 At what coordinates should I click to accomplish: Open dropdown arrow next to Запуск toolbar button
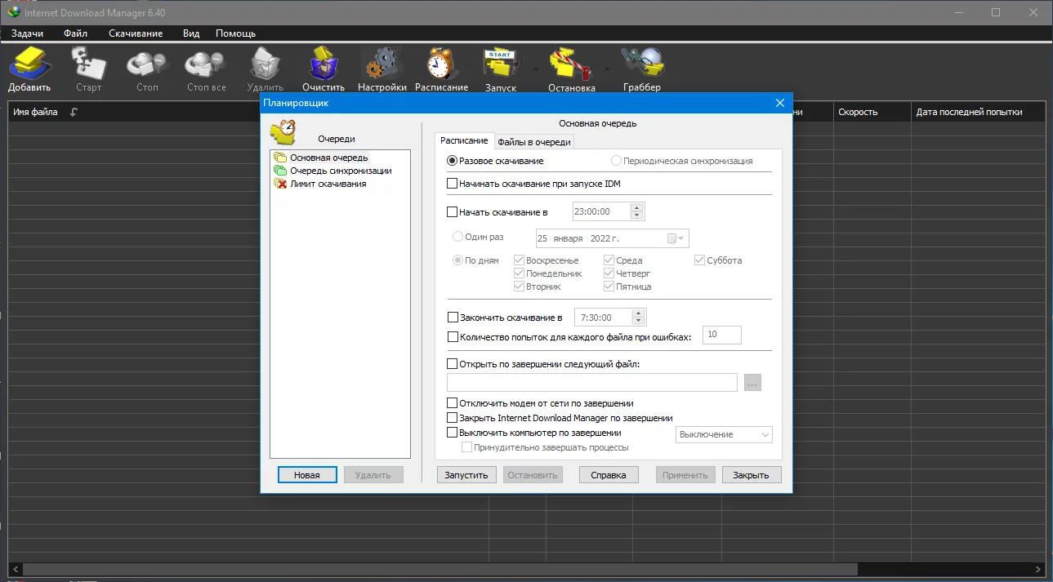pos(536,69)
